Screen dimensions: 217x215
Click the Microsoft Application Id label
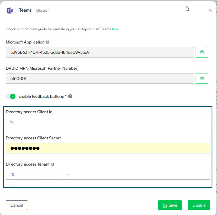coord(27,42)
